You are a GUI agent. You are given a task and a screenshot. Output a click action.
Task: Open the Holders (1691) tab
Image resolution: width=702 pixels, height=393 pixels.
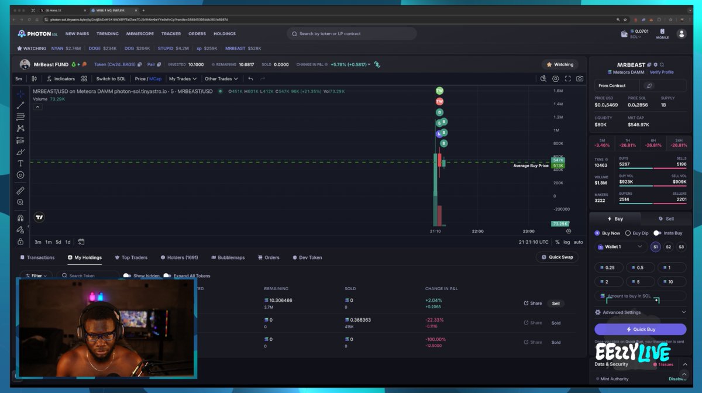pos(179,257)
